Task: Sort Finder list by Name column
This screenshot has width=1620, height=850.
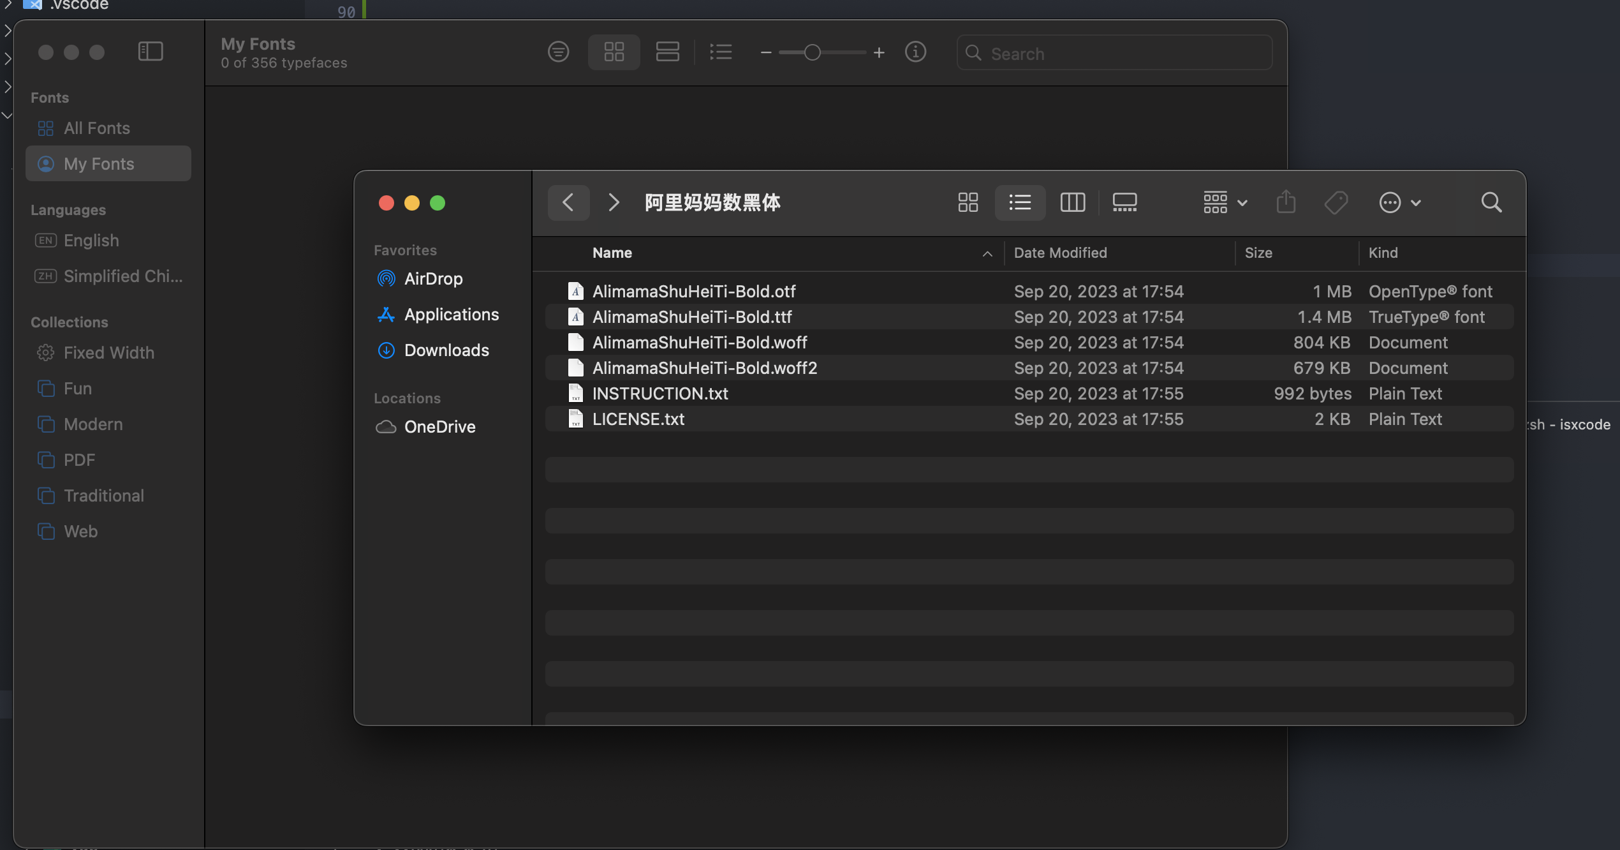Action: tap(612, 253)
